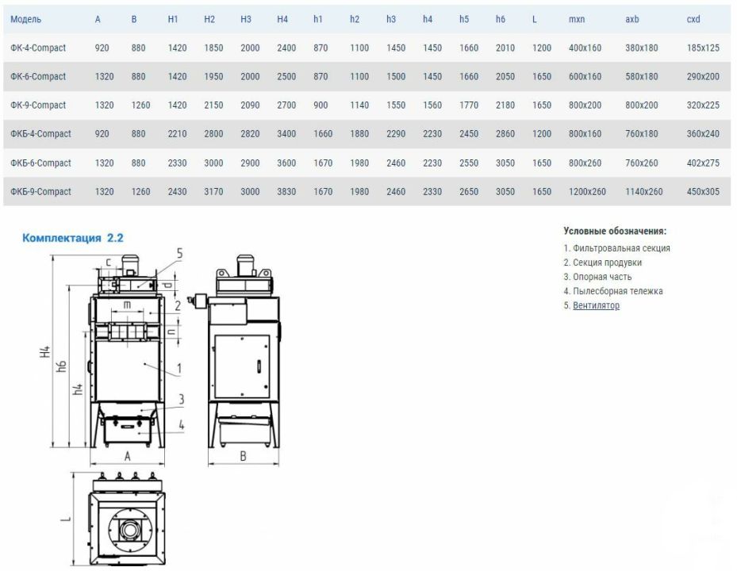Viewport: 737px width, 571px height.
Task: Click the Пылесборная тележка legend item
Action: pyautogui.click(x=613, y=291)
